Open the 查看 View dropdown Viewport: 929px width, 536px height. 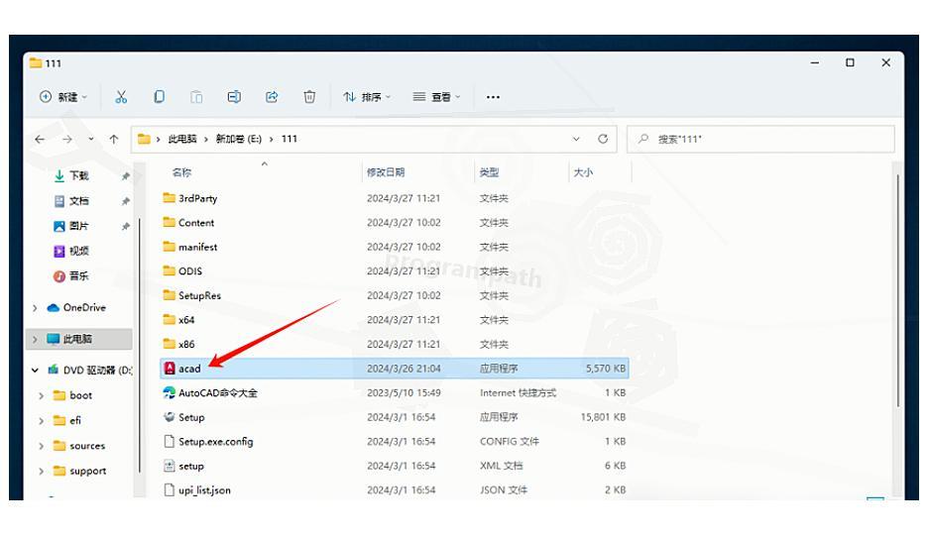(436, 96)
